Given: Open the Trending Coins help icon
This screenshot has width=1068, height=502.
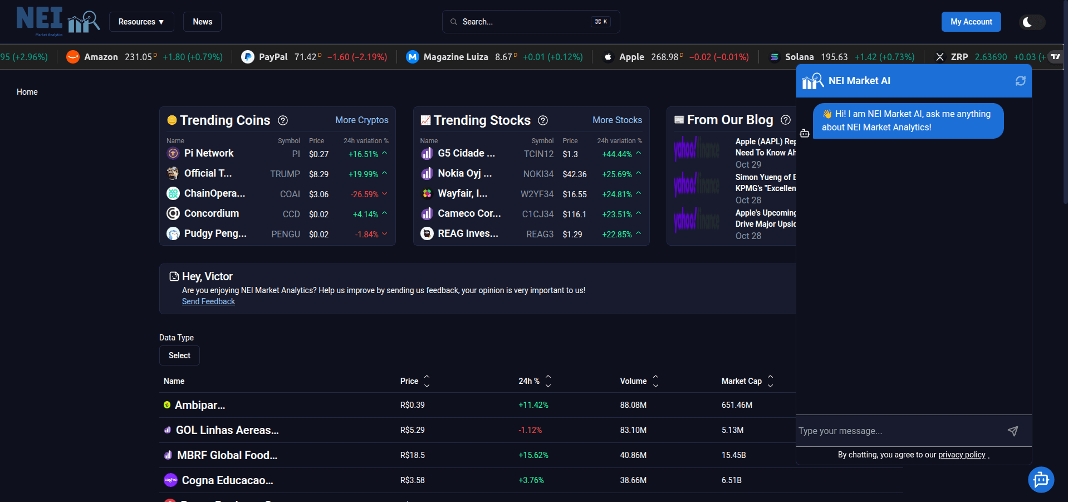Looking at the screenshot, I should point(283,120).
